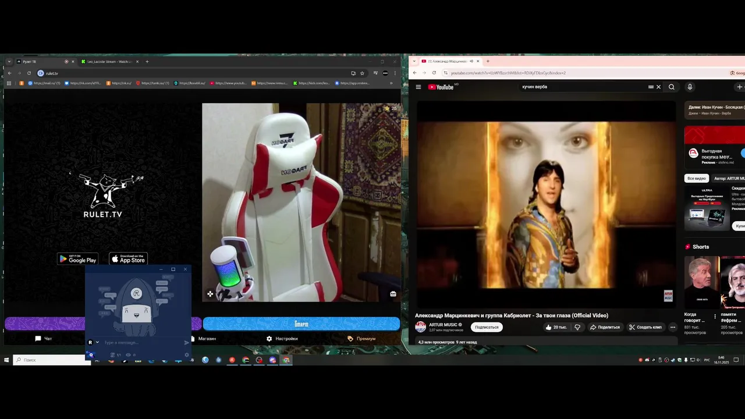Open Создать клип scissors button
Image resolution: width=745 pixels, height=419 pixels.
click(645, 327)
